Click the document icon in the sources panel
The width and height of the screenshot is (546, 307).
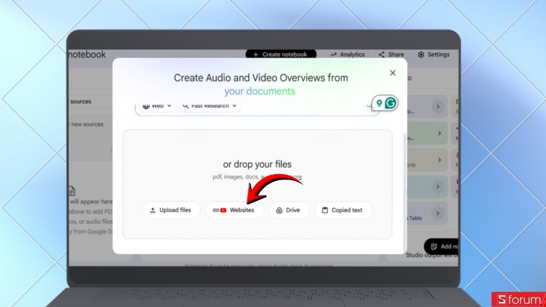click(72, 191)
